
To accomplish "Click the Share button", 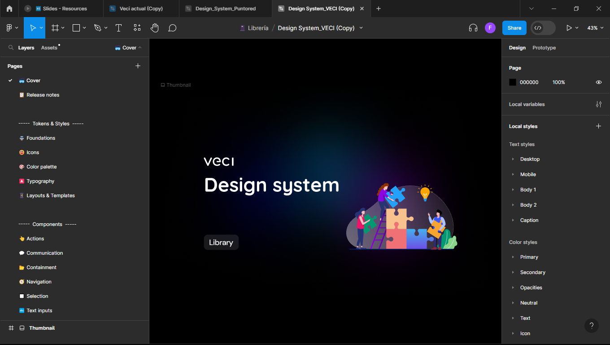I will pyautogui.click(x=514, y=28).
